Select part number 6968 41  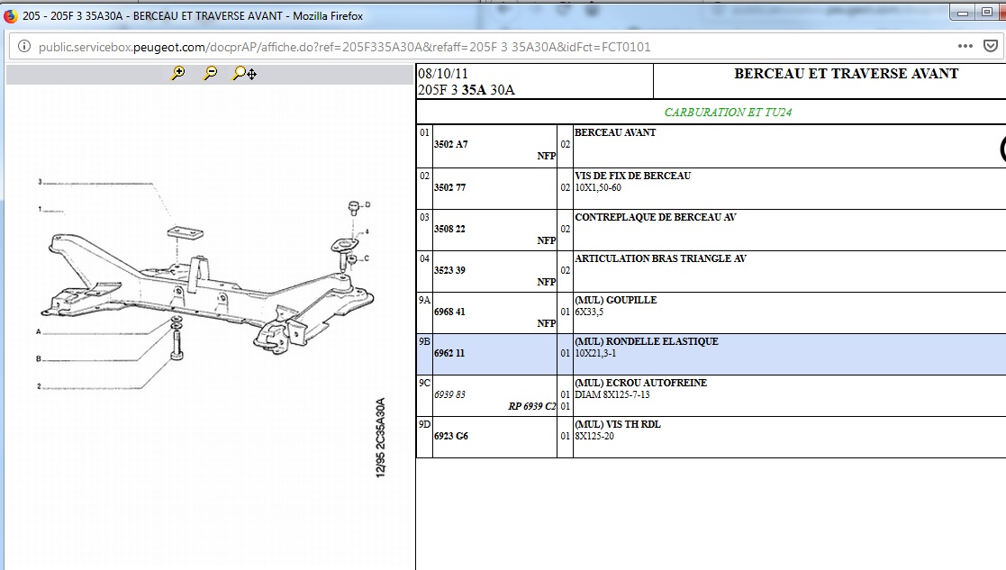[449, 312]
